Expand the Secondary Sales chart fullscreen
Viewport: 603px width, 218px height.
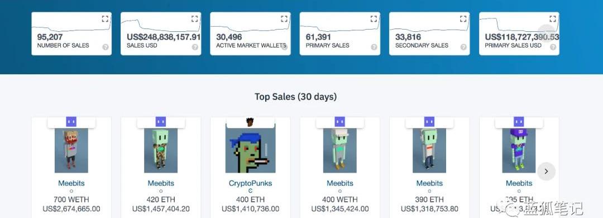click(463, 19)
